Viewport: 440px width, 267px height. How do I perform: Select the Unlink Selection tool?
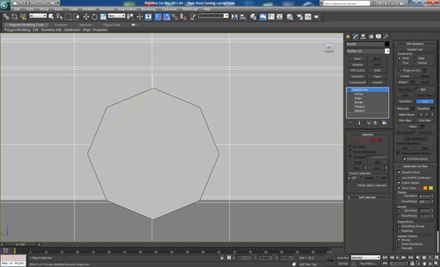pyautogui.click(x=15, y=17)
